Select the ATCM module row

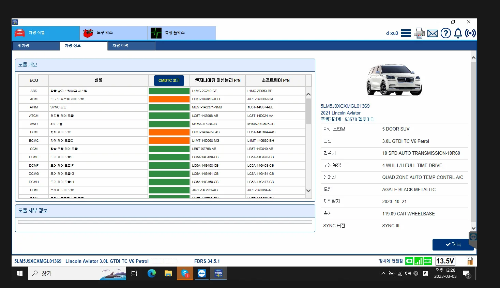coord(162,116)
